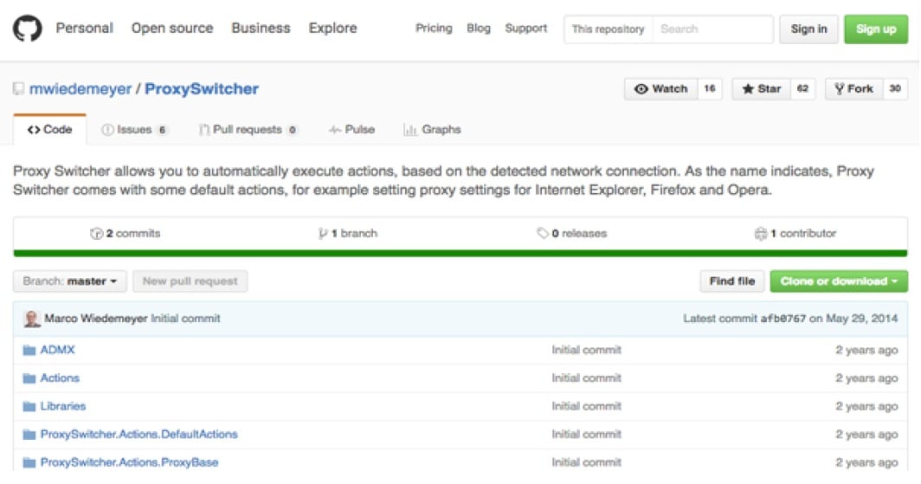This screenshot has width=921, height=484.
Task: Watch the repository with the Watch button
Action: (x=660, y=88)
